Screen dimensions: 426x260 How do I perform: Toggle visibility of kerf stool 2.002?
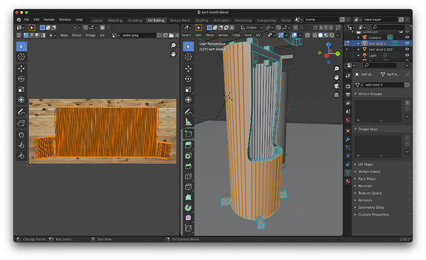point(407,49)
